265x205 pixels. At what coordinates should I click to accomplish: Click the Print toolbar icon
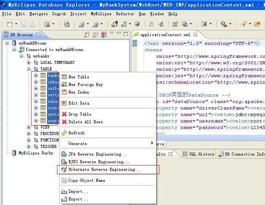click(x=32, y=24)
